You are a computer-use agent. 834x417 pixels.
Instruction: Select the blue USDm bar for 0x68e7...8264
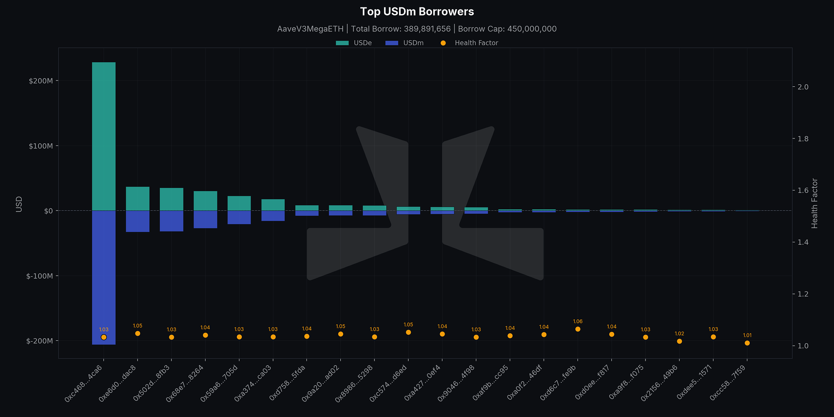pyautogui.click(x=205, y=219)
